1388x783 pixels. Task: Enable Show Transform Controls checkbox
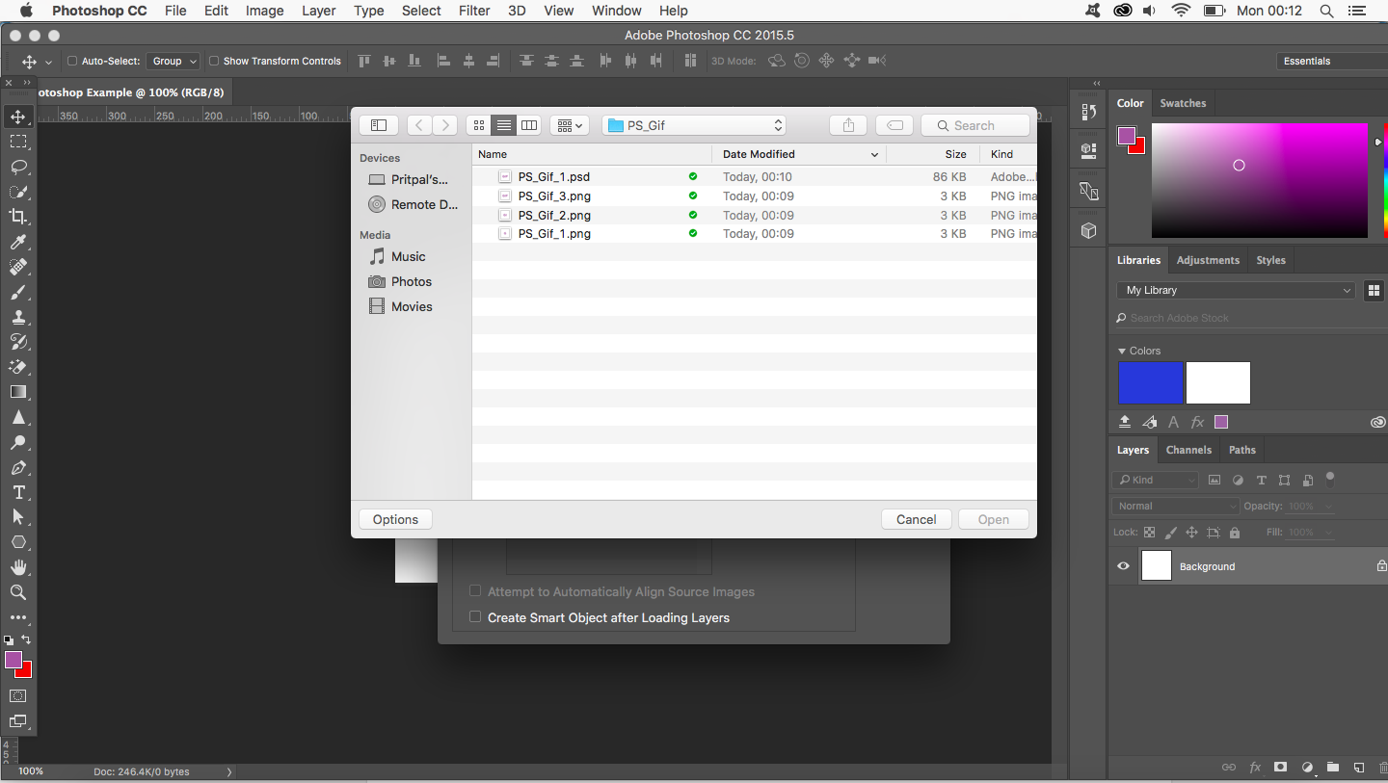click(x=214, y=61)
